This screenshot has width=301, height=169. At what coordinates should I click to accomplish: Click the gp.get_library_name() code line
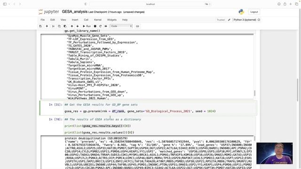[82, 31]
